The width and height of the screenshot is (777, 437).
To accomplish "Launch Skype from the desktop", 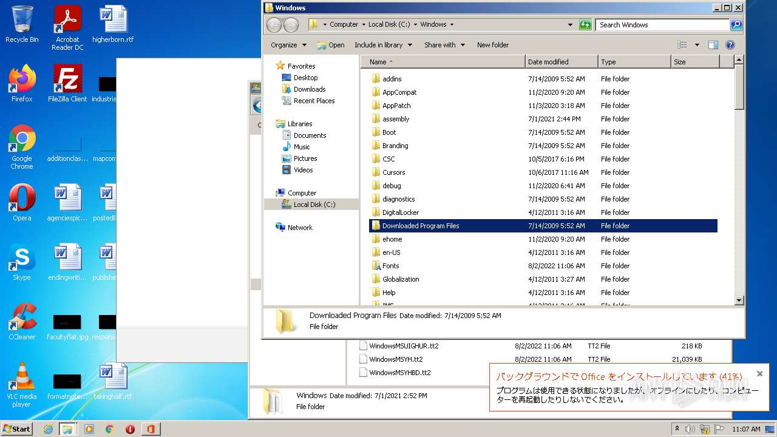I will (22, 262).
